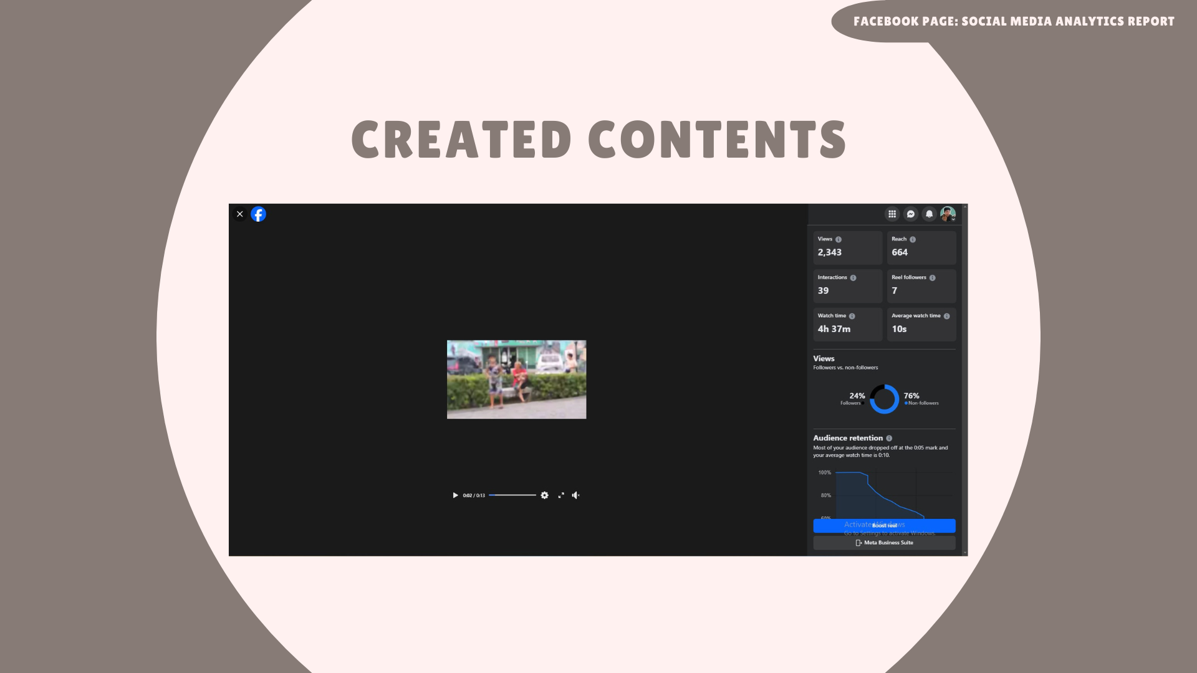Open the Facebook apps menu grid
This screenshot has width=1197, height=673.
[x=892, y=214]
